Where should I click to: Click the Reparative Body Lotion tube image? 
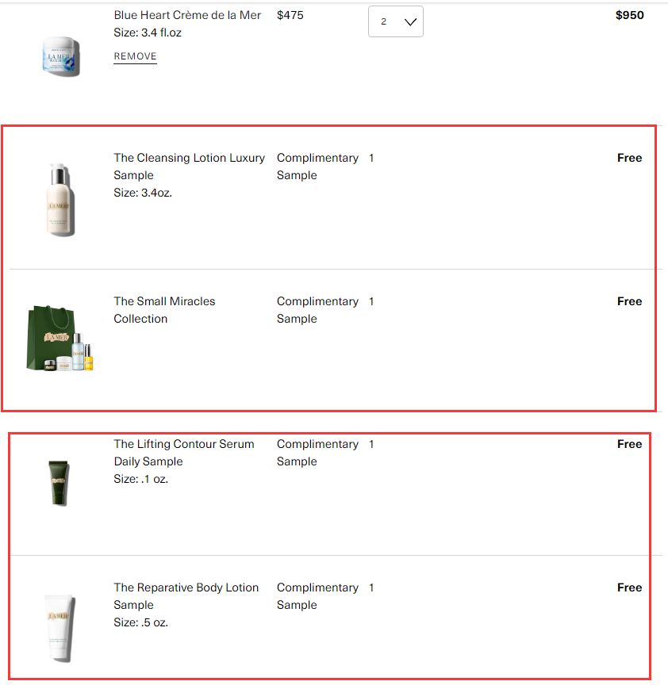point(59,626)
